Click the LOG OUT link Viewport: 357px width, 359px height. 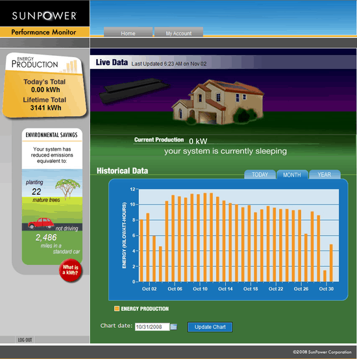25,340
